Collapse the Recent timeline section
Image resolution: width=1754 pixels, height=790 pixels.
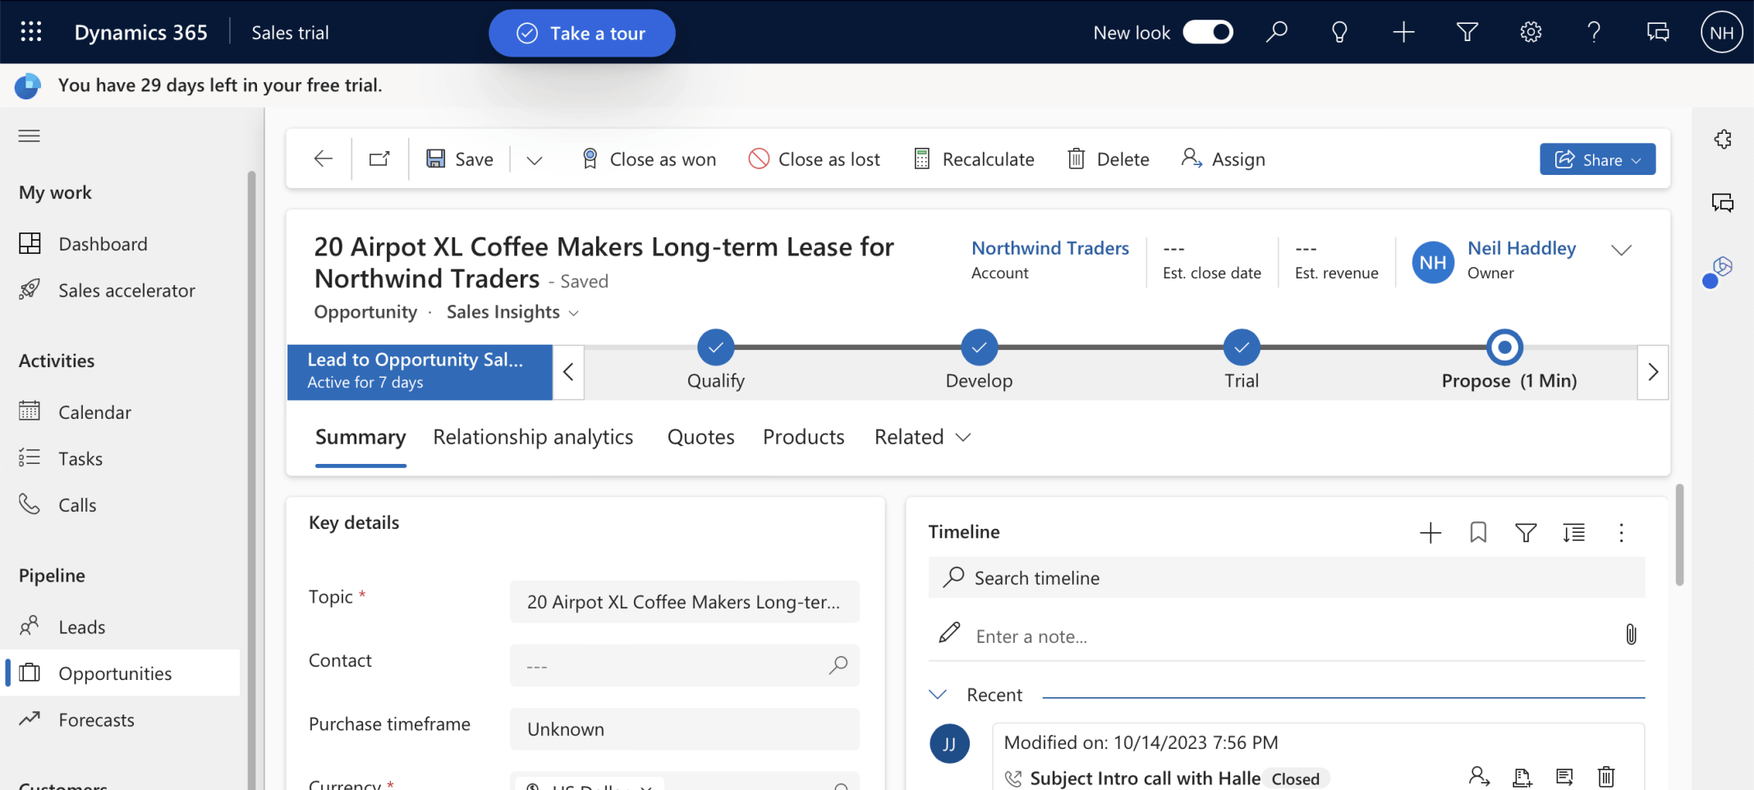pos(938,695)
